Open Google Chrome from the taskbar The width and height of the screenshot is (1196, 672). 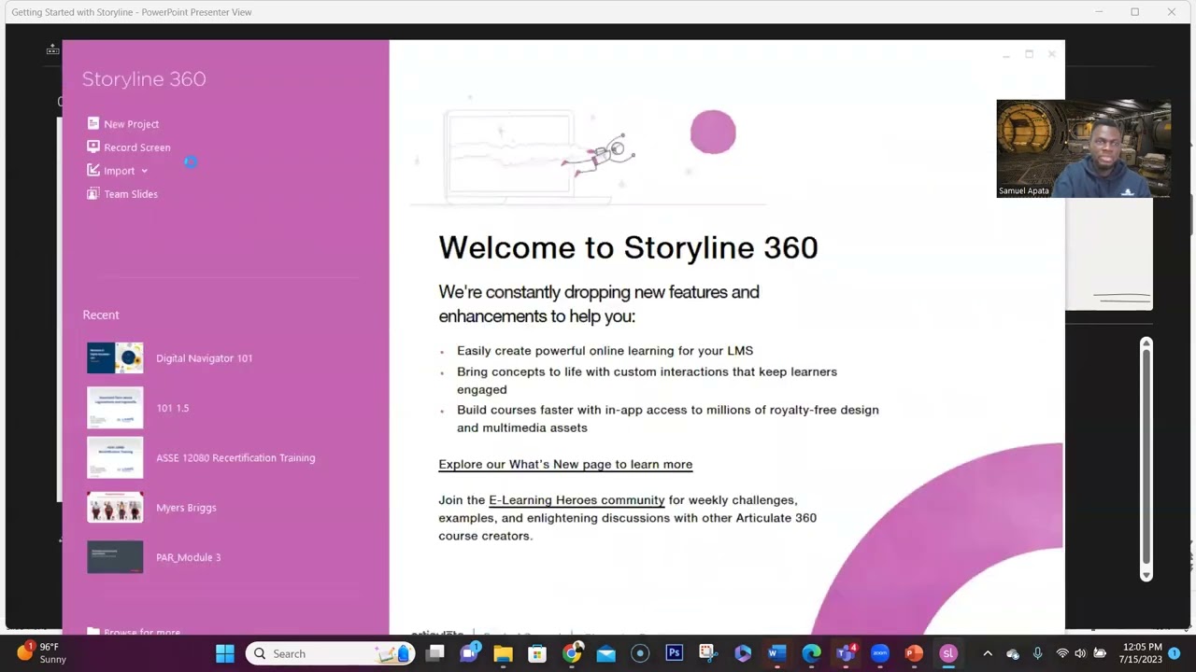[x=572, y=653]
